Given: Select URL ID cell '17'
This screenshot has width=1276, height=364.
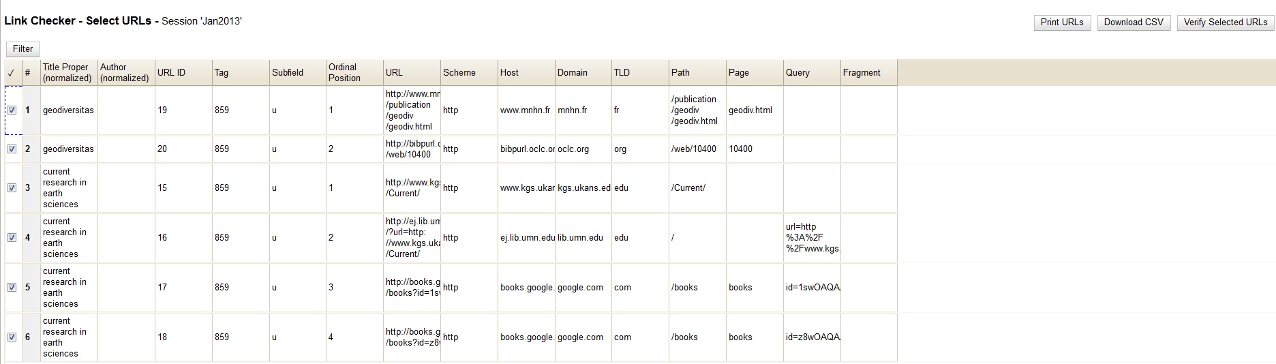Looking at the screenshot, I should coord(183,287).
